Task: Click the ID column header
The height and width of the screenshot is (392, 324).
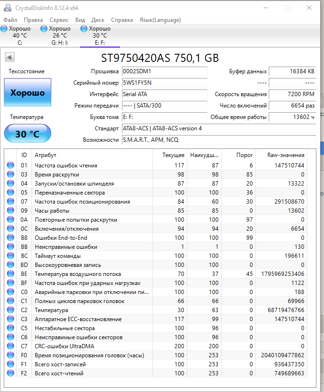Action: tap(24, 155)
